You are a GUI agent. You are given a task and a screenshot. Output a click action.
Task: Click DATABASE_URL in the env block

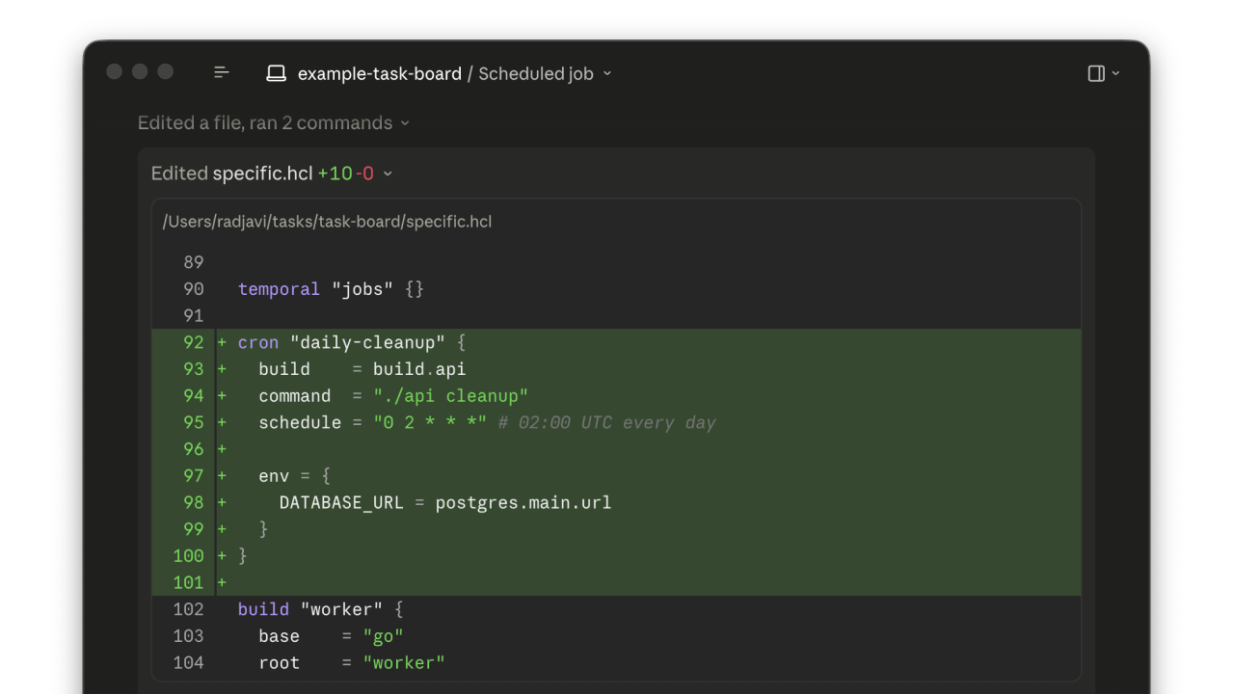(341, 502)
